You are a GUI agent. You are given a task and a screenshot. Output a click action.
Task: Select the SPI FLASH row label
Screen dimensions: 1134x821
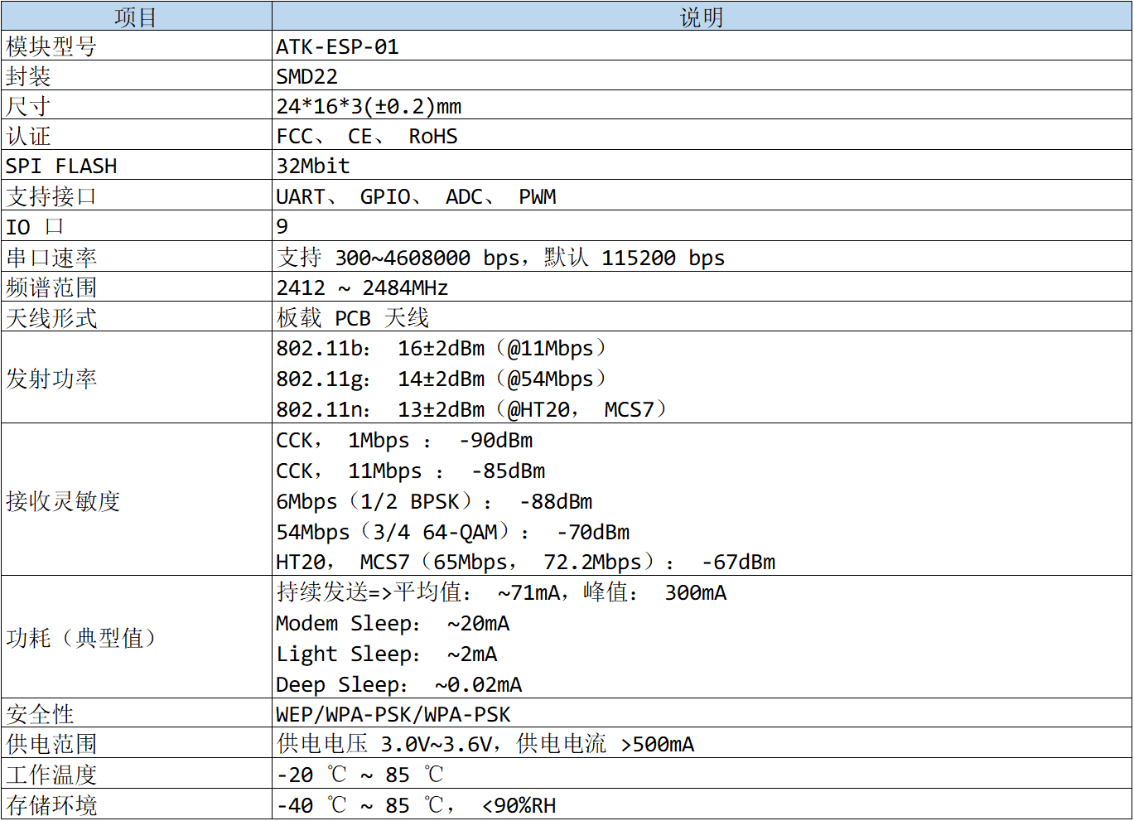(61, 167)
